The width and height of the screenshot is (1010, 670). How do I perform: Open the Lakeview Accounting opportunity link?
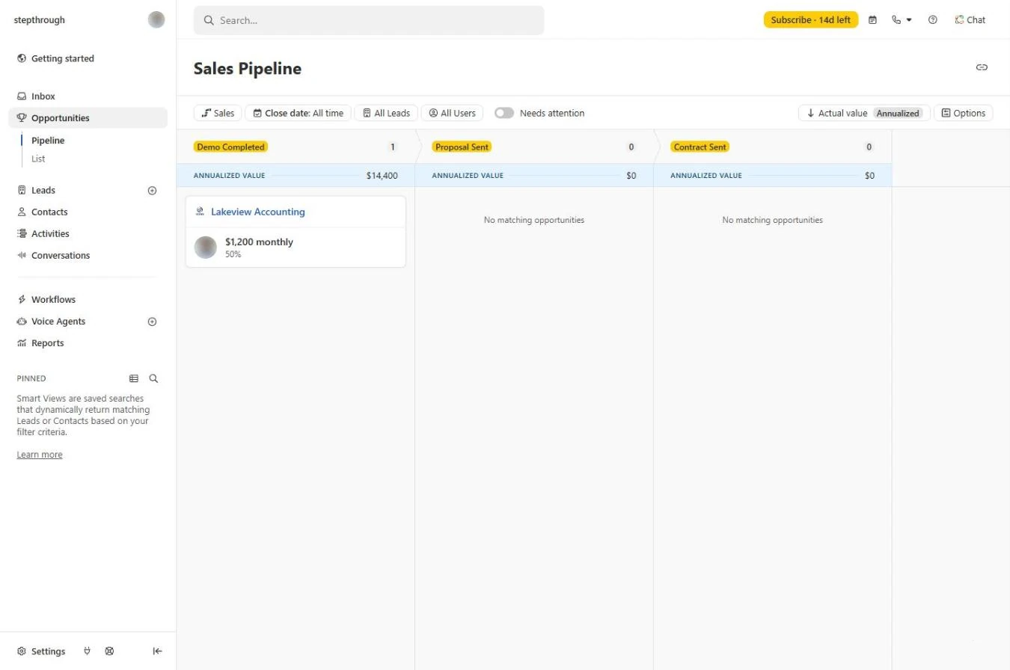coord(258,212)
